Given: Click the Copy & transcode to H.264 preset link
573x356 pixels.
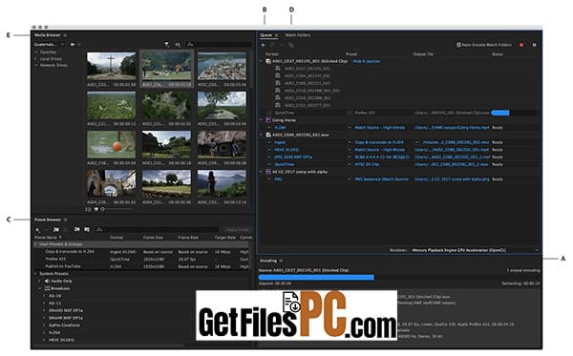Looking at the screenshot, I should click(379, 142).
